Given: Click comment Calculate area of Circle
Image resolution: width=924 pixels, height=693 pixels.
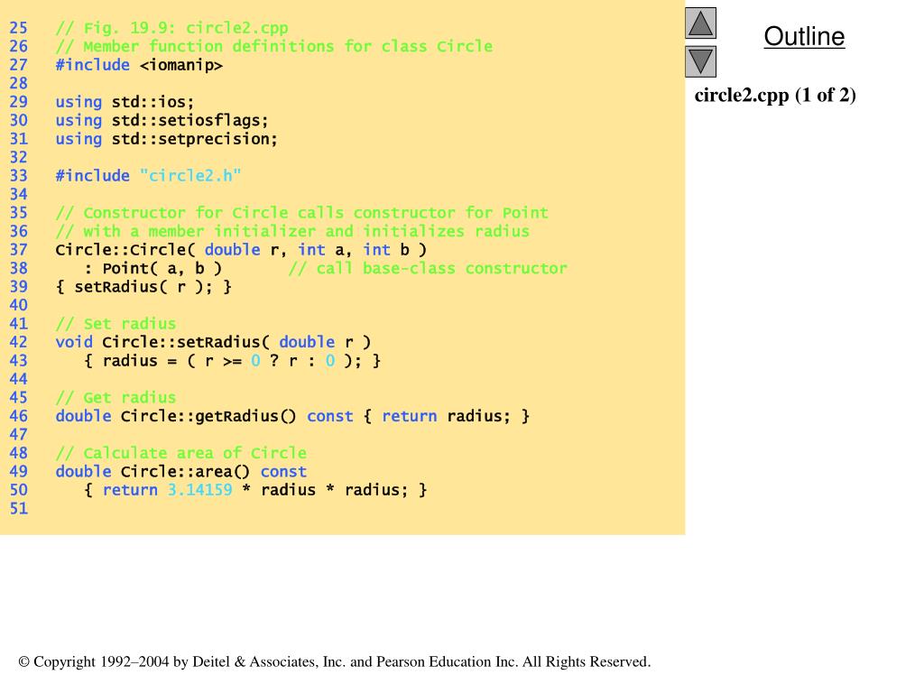Looking at the screenshot, I should pos(180,453).
